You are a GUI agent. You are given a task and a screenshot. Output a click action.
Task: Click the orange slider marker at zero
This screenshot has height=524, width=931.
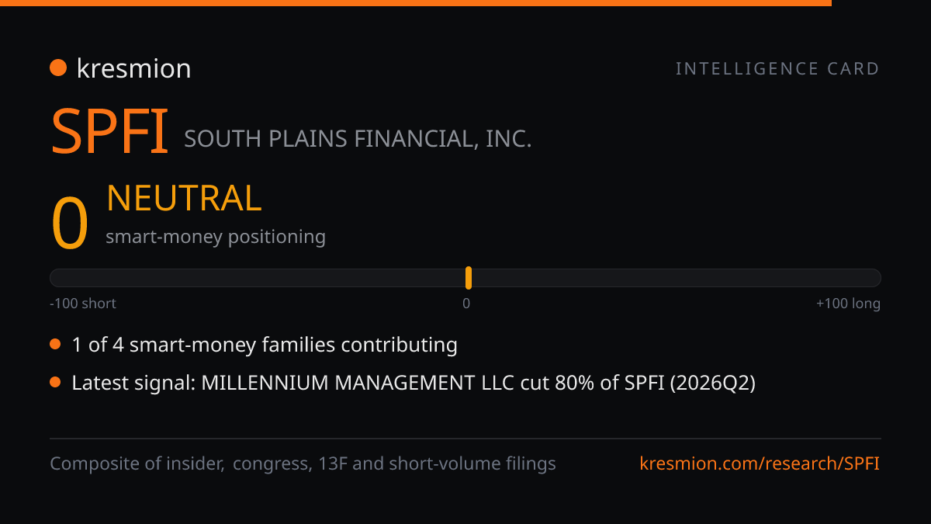pos(469,278)
